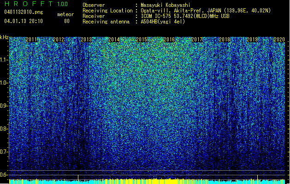Click the 2019 time marker
The width and height of the screenshot is (290, 184).
pyautogui.click(x=252, y=40)
